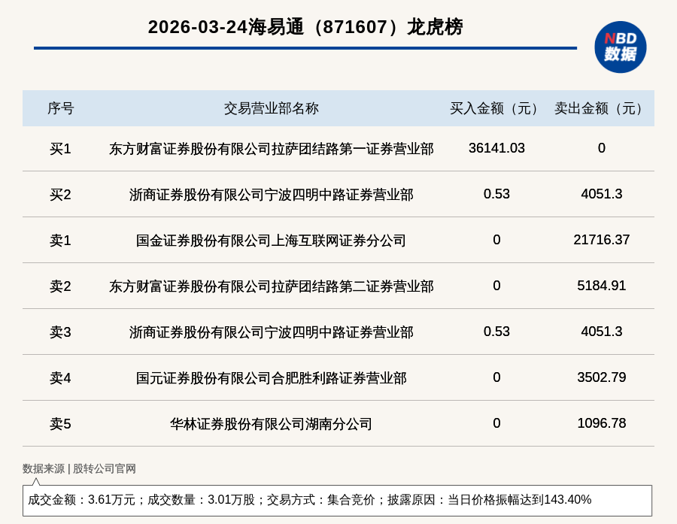The image size is (677, 524).
Task: Click the 交易营业部名称 column header
Action: pyautogui.click(x=271, y=108)
